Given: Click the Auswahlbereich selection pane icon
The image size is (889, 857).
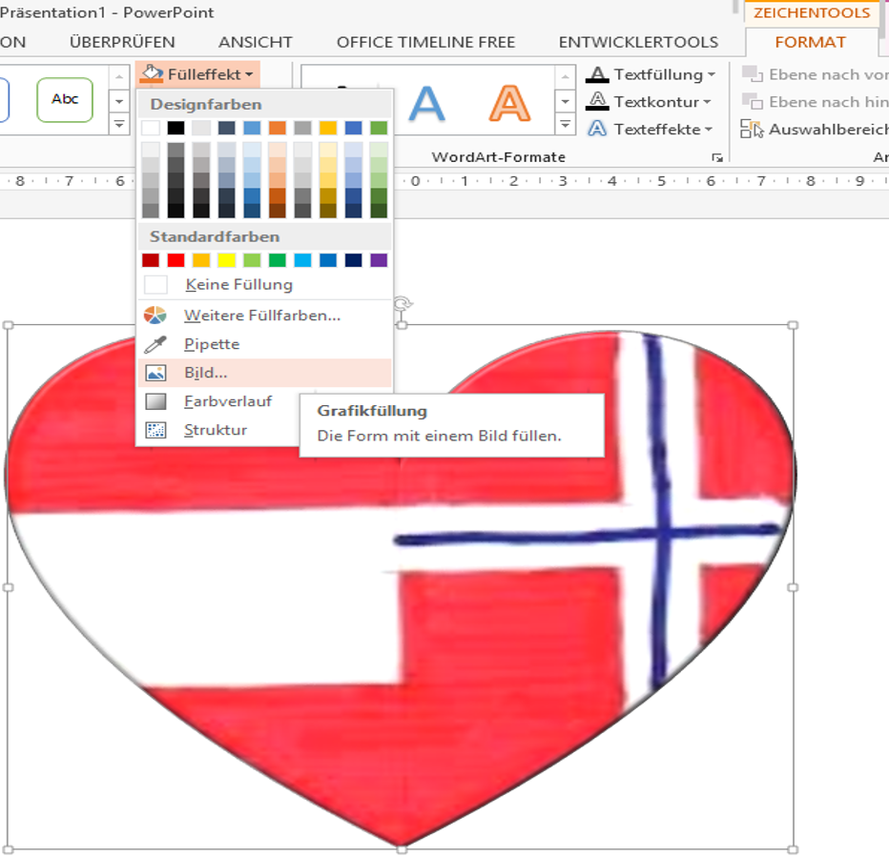Looking at the screenshot, I should click(754, 130).
